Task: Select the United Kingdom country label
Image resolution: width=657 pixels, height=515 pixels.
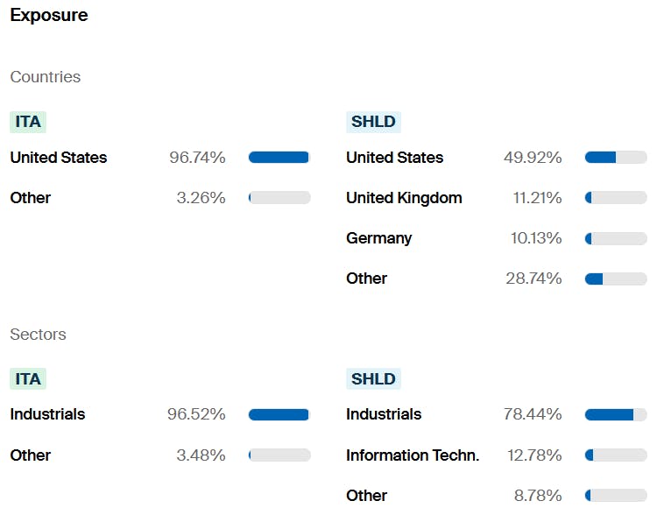Action: (404, 198)
